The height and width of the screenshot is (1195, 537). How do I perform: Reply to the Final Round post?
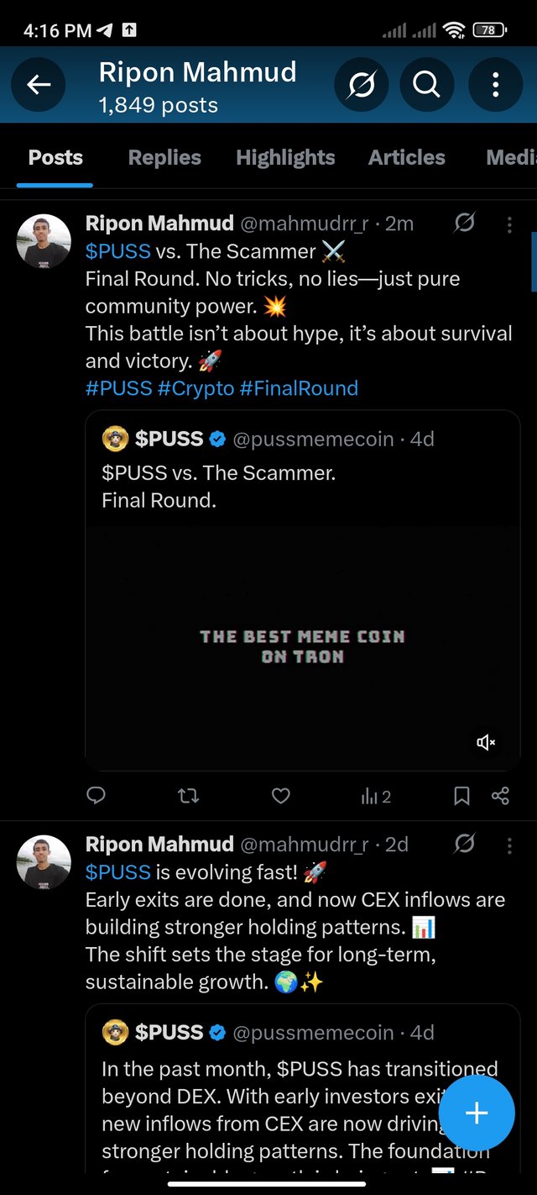[x=96, y=795]
